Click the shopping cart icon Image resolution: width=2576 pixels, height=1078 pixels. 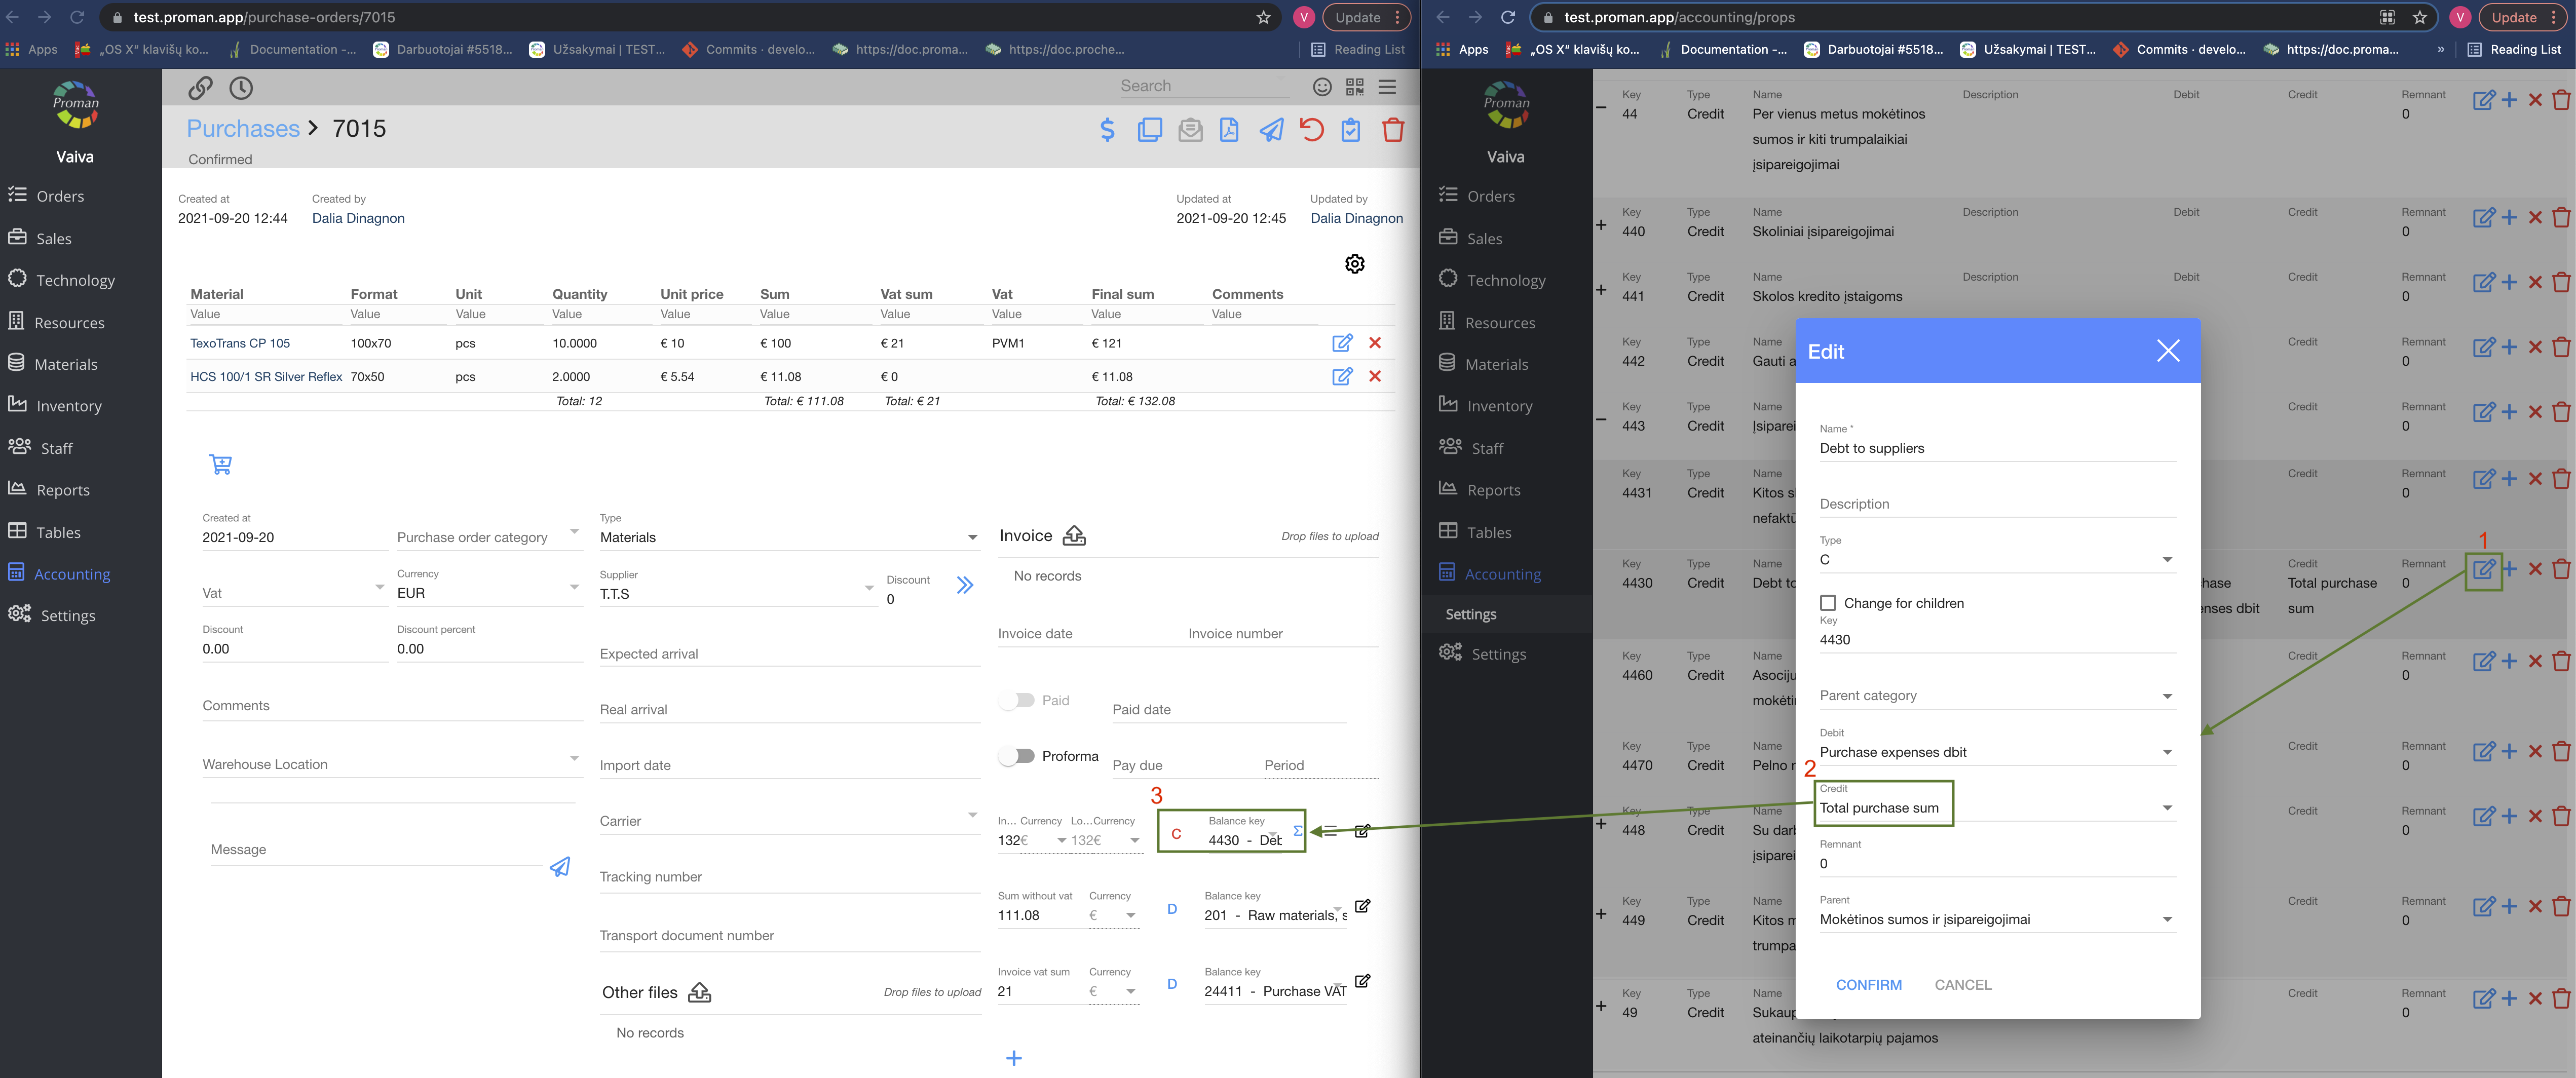click(221, 464)
